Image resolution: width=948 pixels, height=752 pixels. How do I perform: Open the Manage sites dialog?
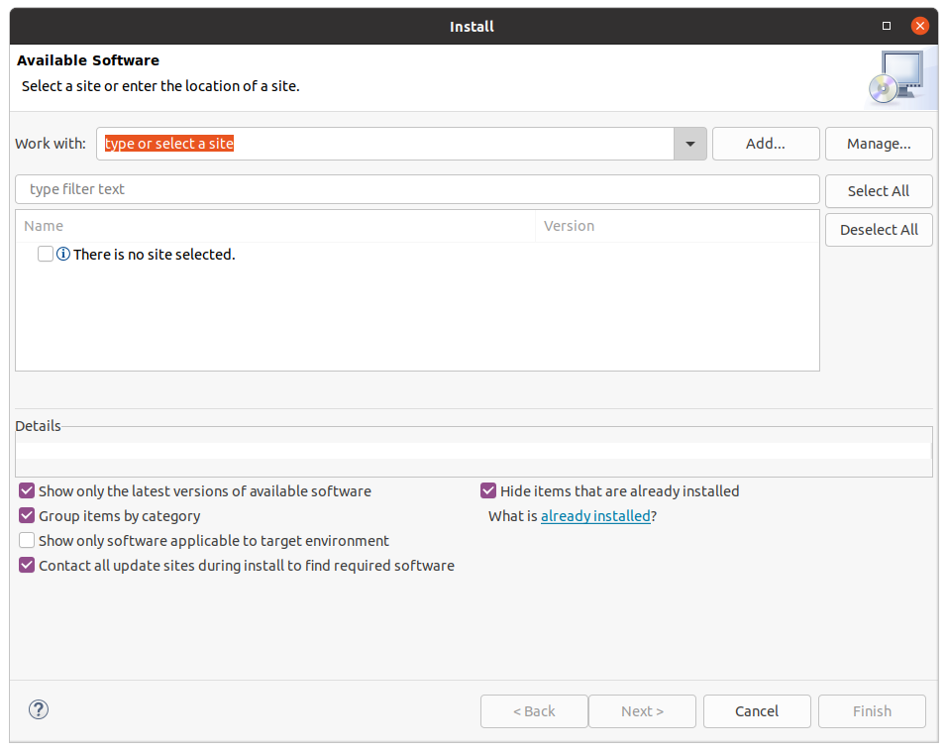(x=878, y=143)
